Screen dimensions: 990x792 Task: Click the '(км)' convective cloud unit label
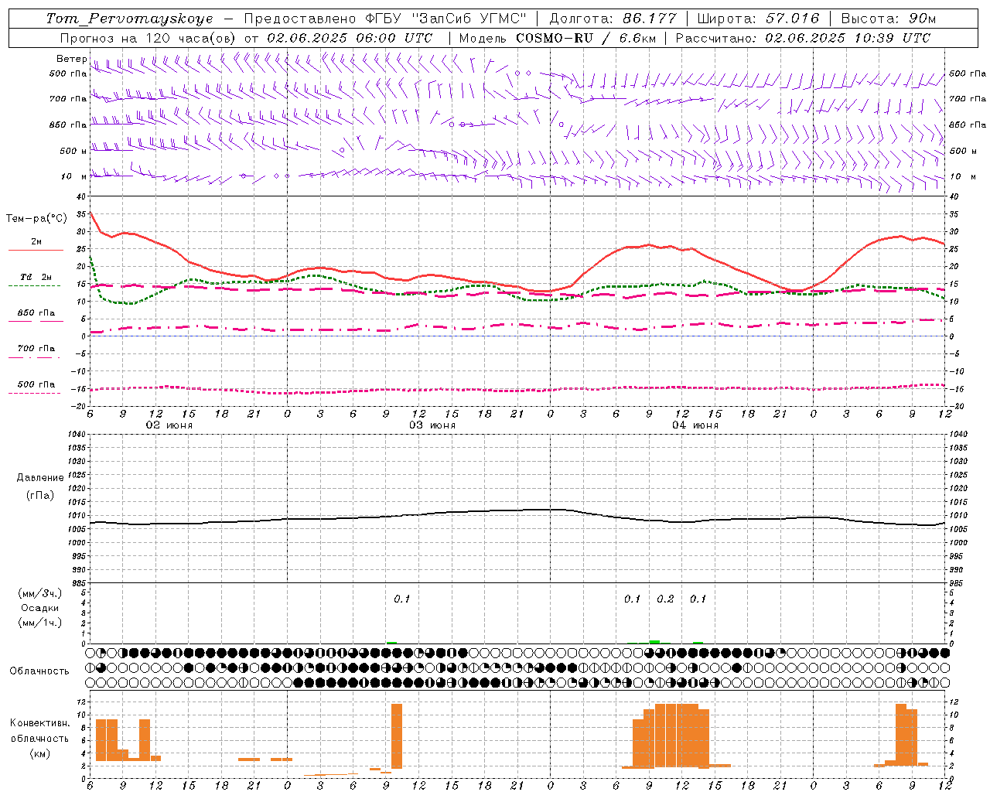pyautogui.click(x=39, y=753)
